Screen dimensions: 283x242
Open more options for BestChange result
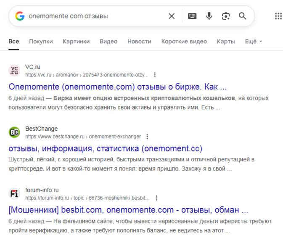coord(147,137)
